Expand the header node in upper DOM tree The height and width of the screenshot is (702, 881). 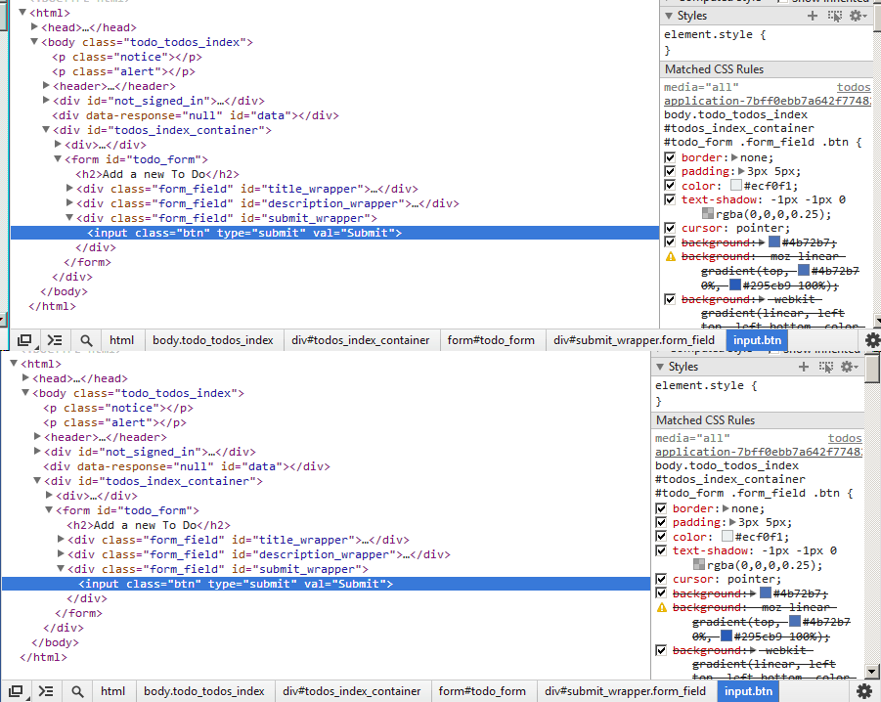(x=46, y=85)
